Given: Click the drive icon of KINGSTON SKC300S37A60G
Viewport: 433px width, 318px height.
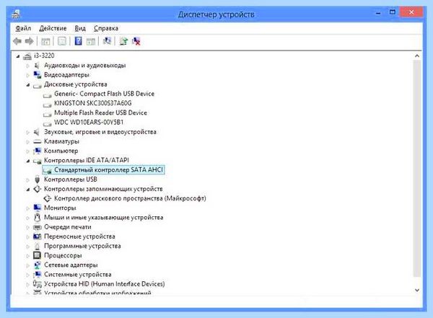Looking at the screenshot, I should tap(47, 105).
